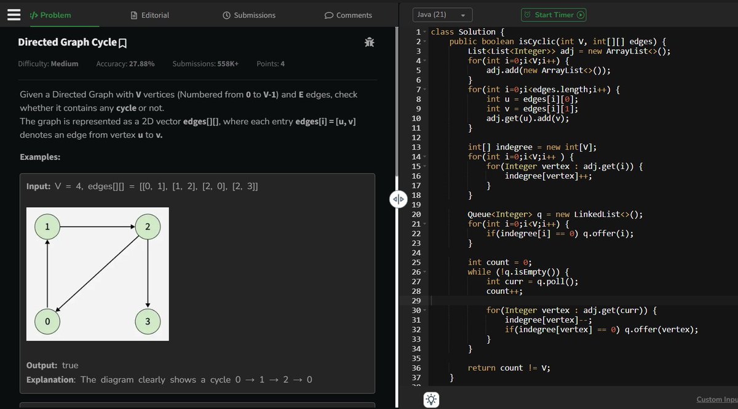The height and width of the screenshot is (409, 738).
Task: Collapse the isCyclic method fold at line 2
Action: (x=424, y=42)
